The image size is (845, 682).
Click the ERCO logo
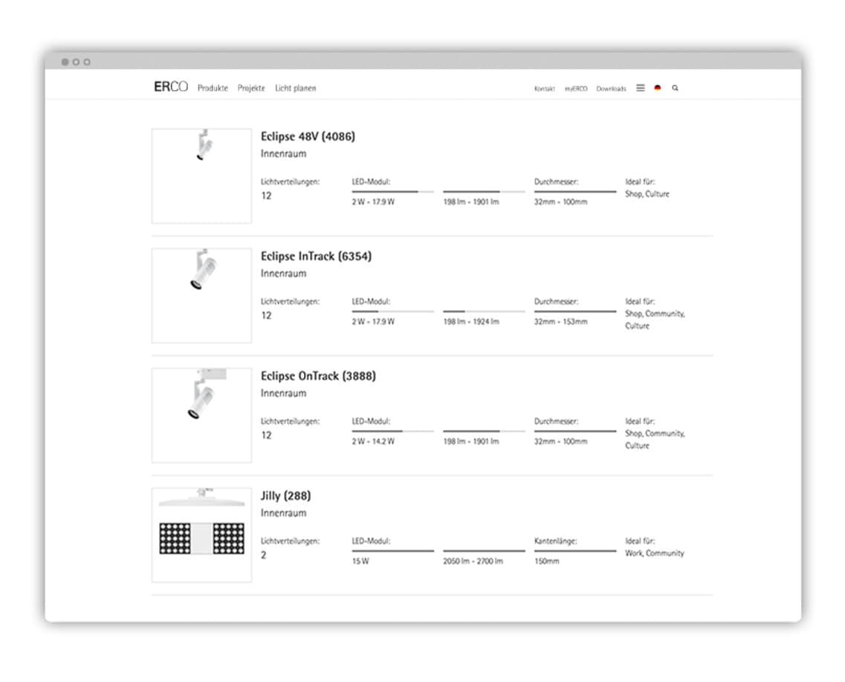coord(171,87)
